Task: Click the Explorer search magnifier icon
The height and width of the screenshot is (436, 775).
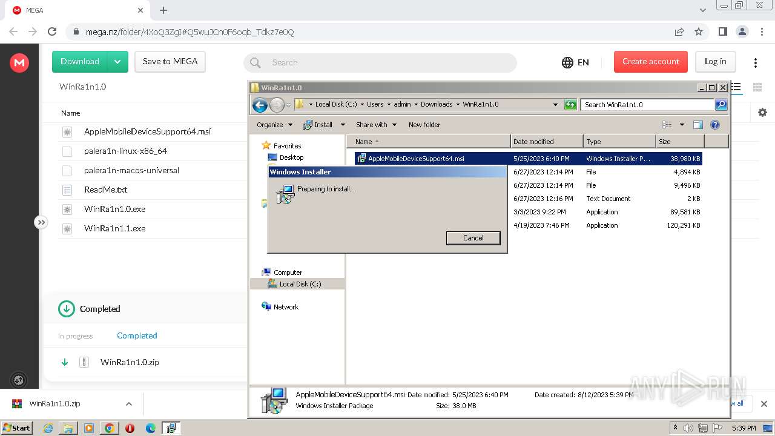Action: coord(721,105)
